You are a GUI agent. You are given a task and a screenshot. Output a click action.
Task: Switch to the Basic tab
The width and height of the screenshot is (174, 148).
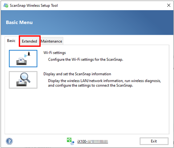11,41
